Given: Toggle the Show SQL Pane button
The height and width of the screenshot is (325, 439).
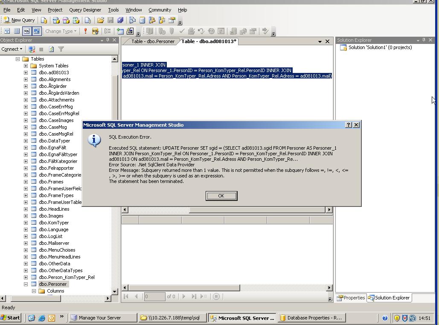Looking at the screenshot, I should [26, 31].
